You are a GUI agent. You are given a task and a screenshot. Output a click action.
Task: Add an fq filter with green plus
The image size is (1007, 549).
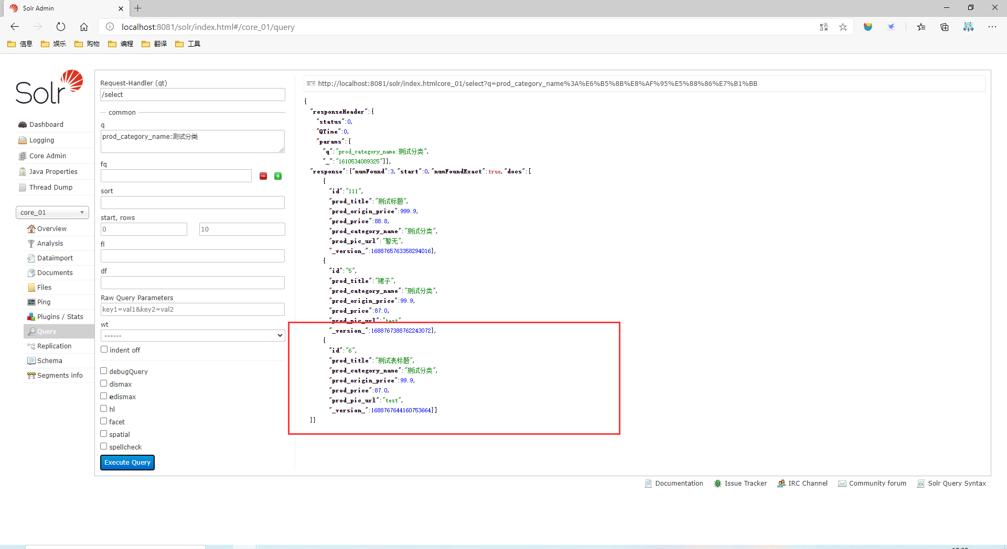pyautogui.click(x=278, y=176)
